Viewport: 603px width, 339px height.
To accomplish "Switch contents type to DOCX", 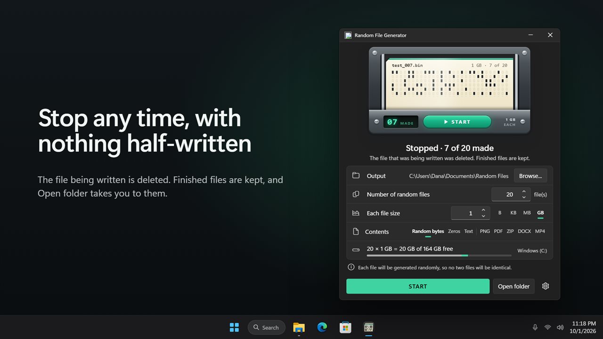I will pos(524,231).
